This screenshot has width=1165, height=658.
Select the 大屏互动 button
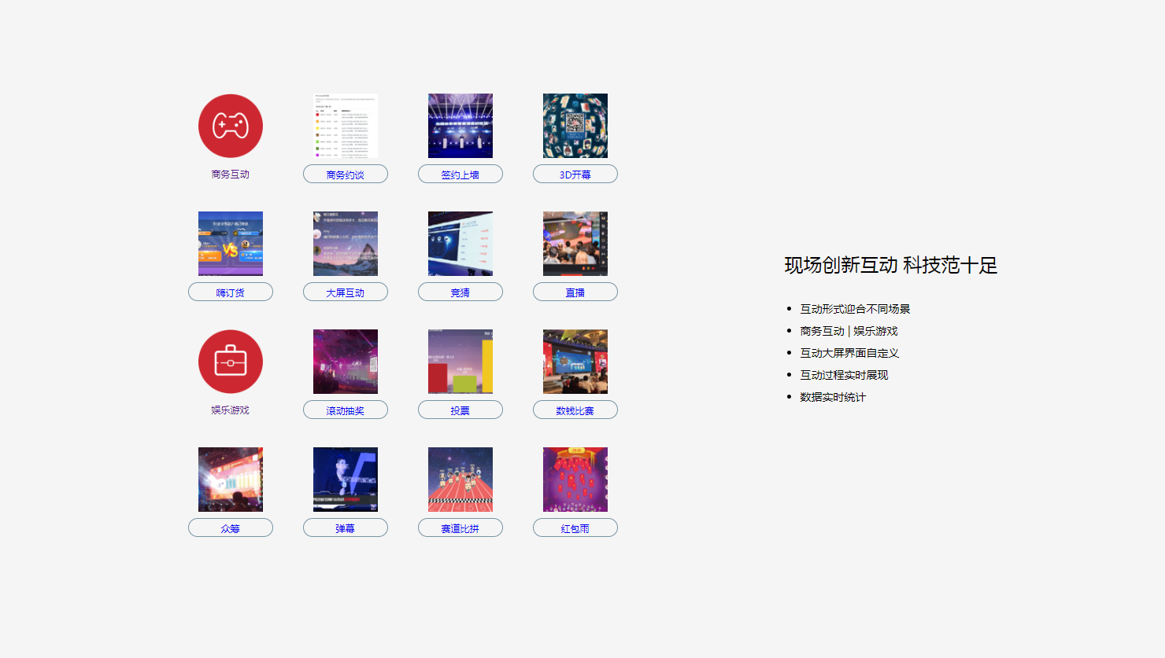346,292
